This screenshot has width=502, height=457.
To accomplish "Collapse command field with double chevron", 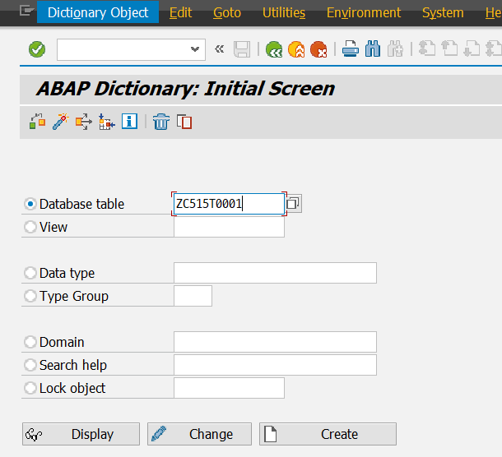I will coord(219,49).
